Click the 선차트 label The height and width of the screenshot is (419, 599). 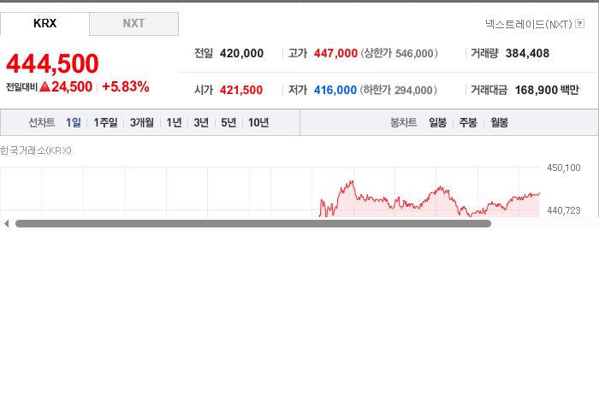pos(42,122)
